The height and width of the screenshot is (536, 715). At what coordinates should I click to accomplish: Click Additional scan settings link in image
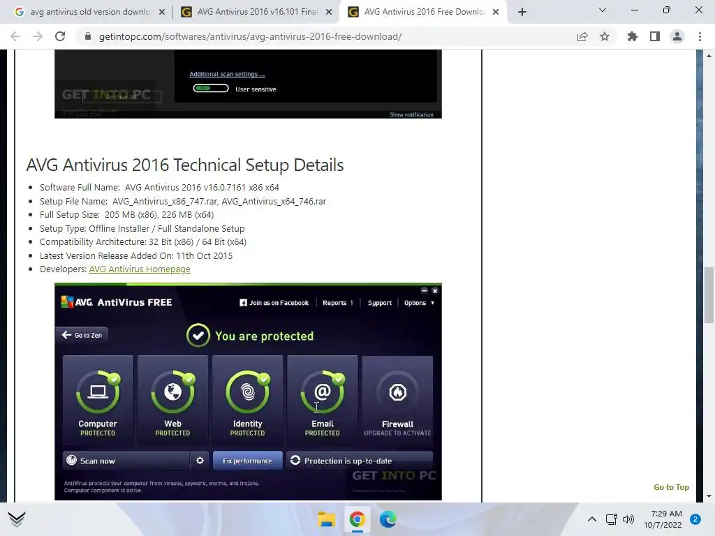point(227,74)
